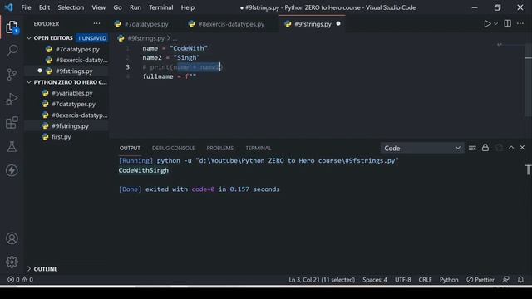Open the File menu
532x299 pixels.
point(26,7)
